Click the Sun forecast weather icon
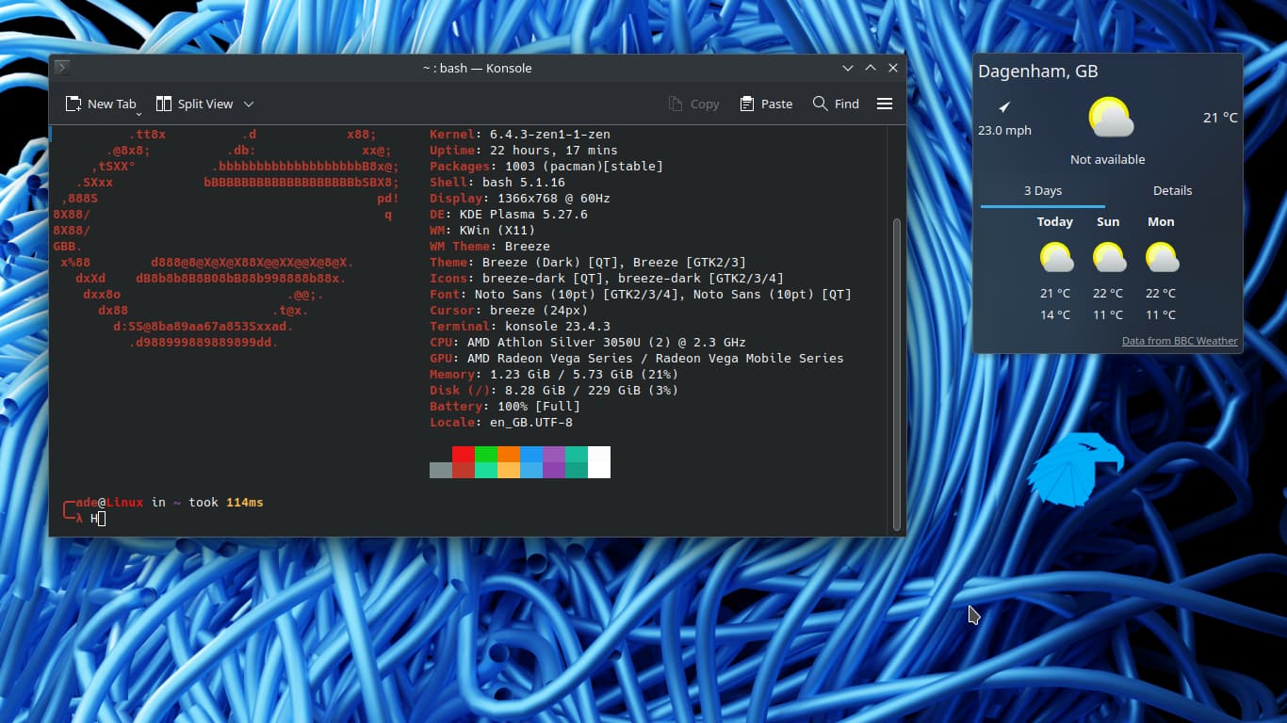This screenshot has width=1287, height=723. point(1109,258)
